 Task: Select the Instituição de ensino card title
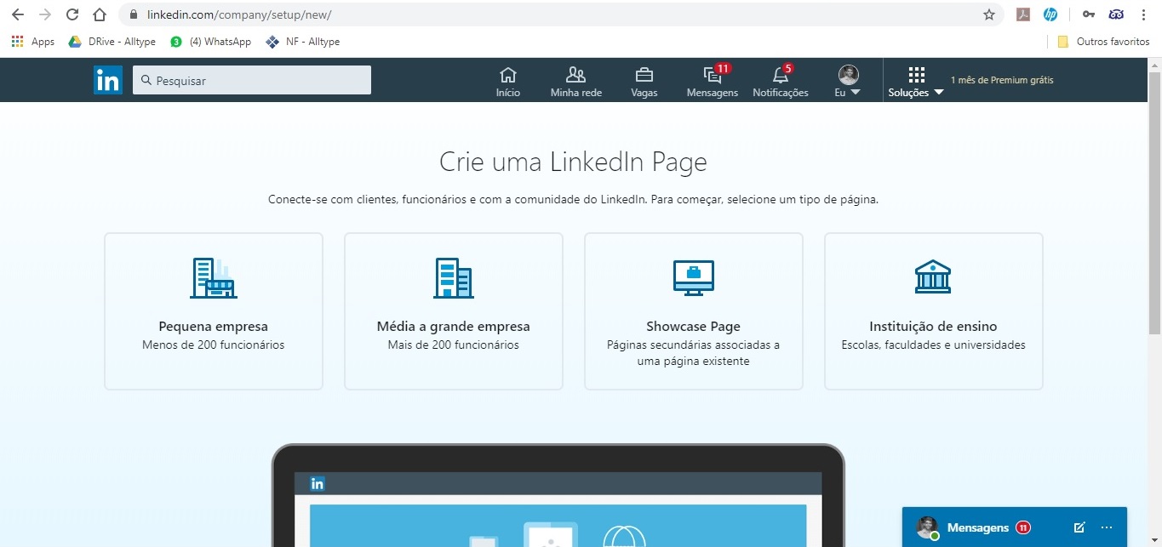pyautogui.click(x=933, y=327)
